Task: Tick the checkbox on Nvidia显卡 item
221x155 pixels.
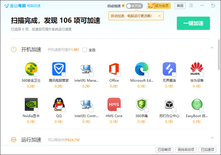Action: coord(36,110)
